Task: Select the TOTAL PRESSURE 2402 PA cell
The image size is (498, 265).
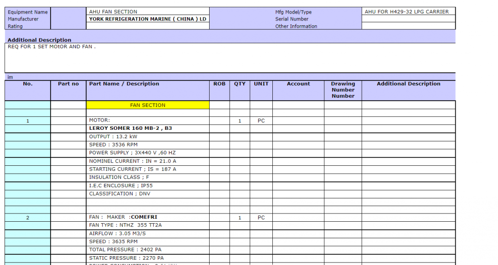Action: (147, 249)
